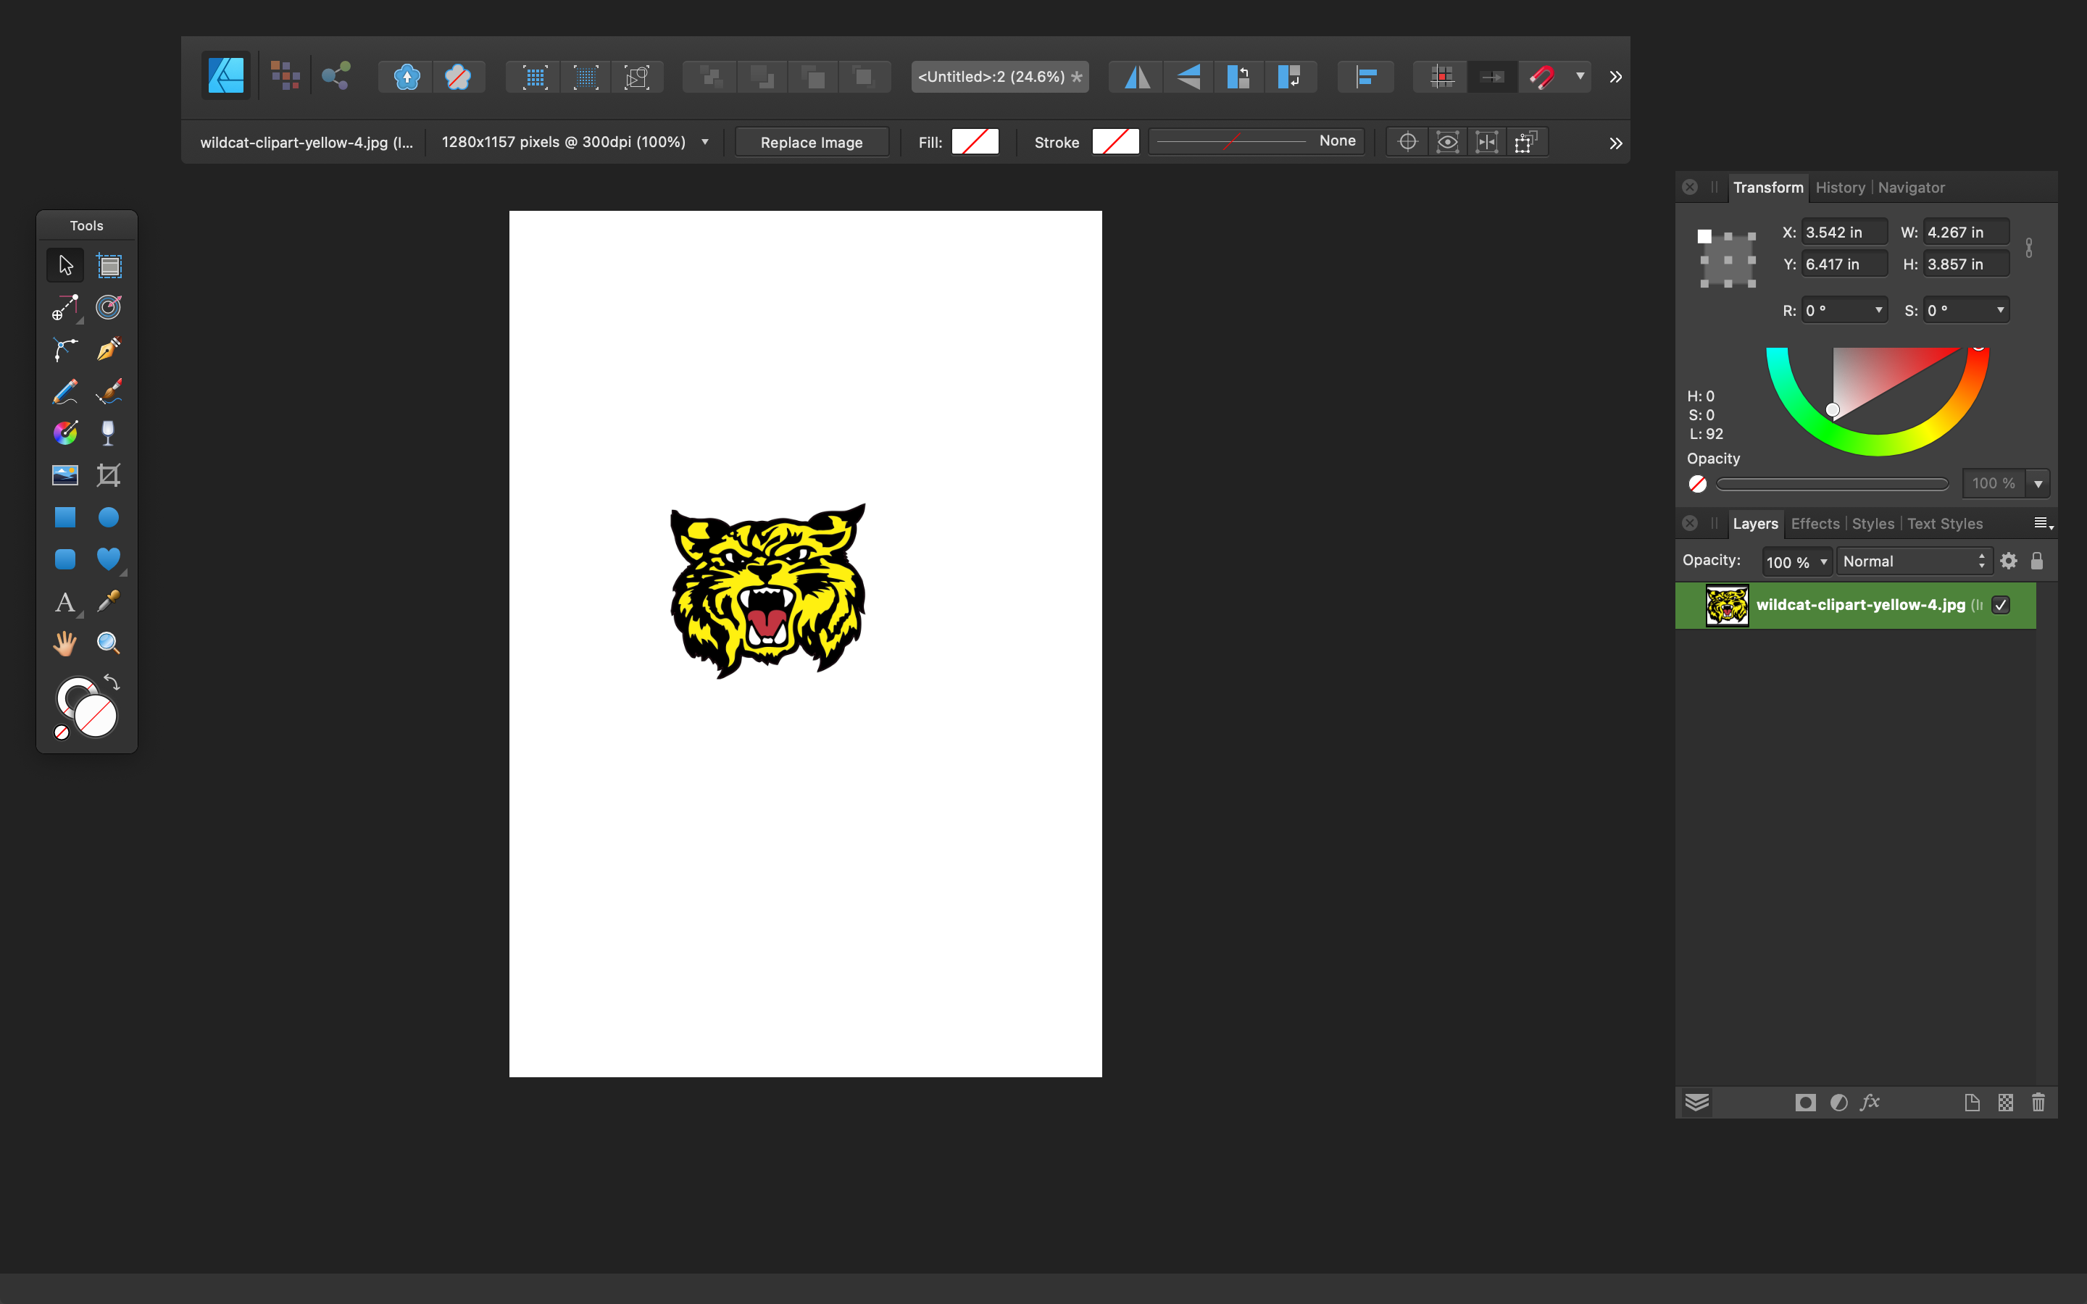This screenshot has height=1304, width=2087.
Task: Select the Vector Crop tool
Action: tap(109, 475)
